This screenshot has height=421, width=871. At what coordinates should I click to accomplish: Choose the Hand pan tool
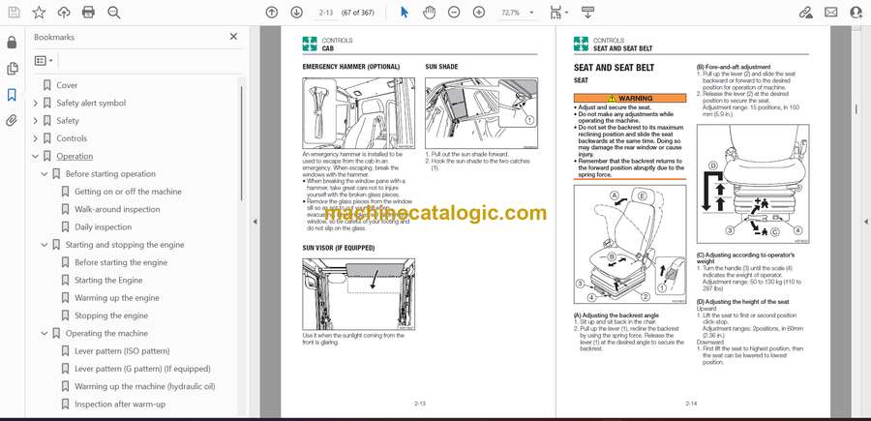point(430,13)
